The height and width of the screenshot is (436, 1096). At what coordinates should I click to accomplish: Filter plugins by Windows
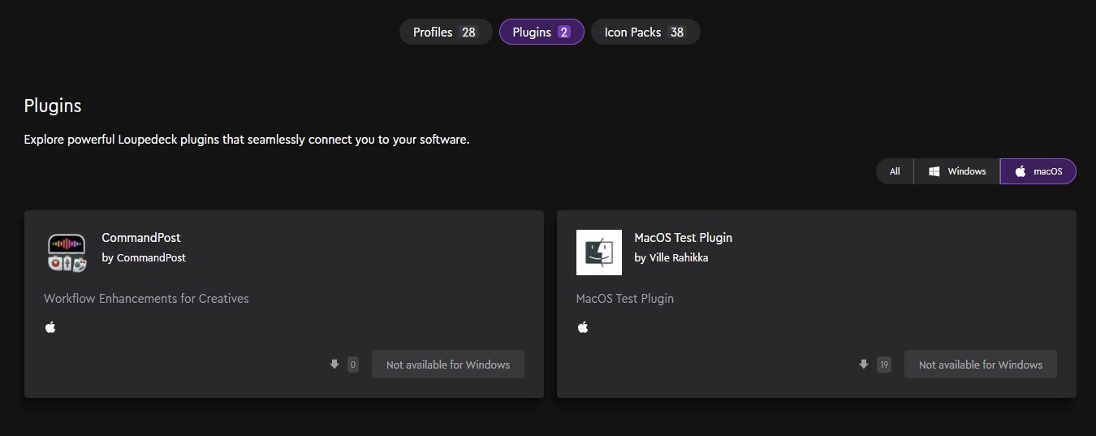(x=957, y=171)
